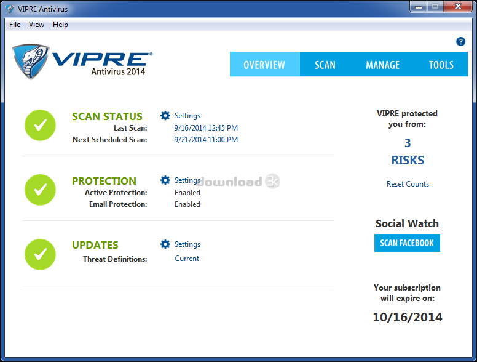Open the Help menu

(x=60, y=25)
